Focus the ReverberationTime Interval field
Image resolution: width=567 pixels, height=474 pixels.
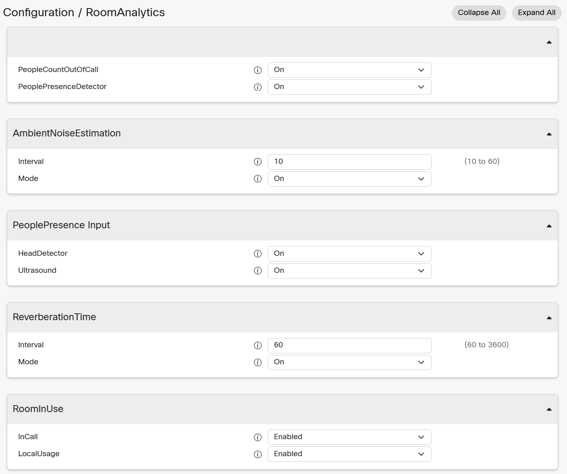coord(350,345)
